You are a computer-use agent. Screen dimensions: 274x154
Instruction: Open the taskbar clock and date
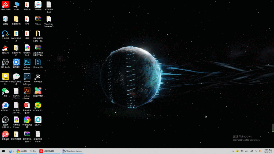tap(268, 151)
